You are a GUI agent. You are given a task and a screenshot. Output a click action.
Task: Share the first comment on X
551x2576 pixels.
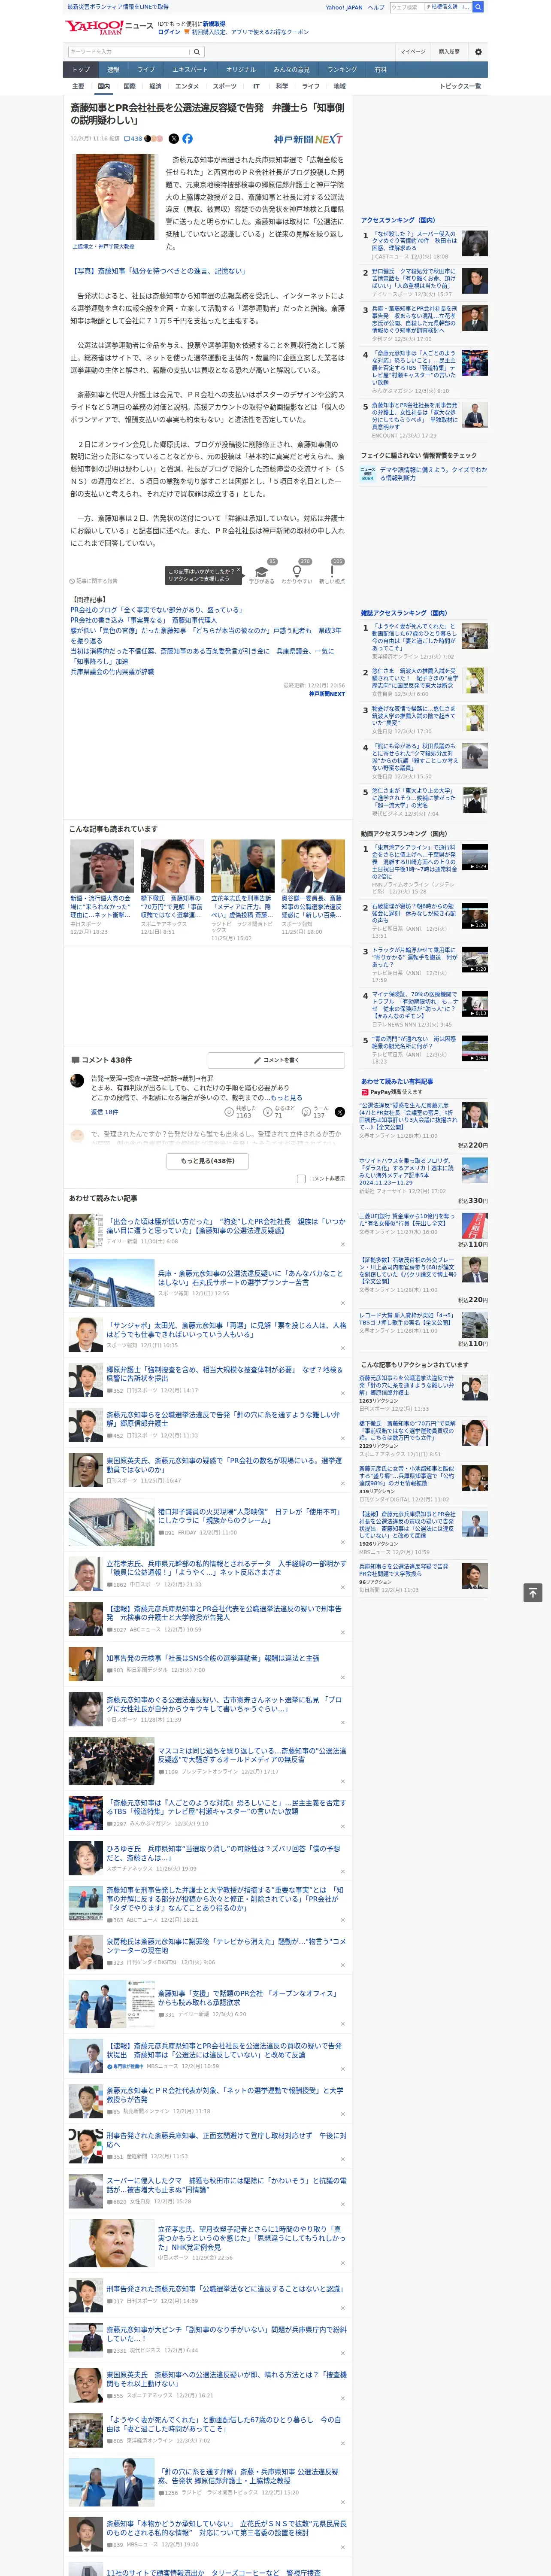click(x=339, y=1112)
